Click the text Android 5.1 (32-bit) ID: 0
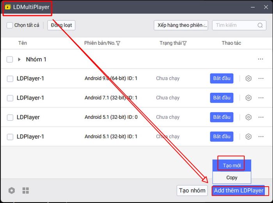Viewport: 273px width, 203px height. coord(111,117)
